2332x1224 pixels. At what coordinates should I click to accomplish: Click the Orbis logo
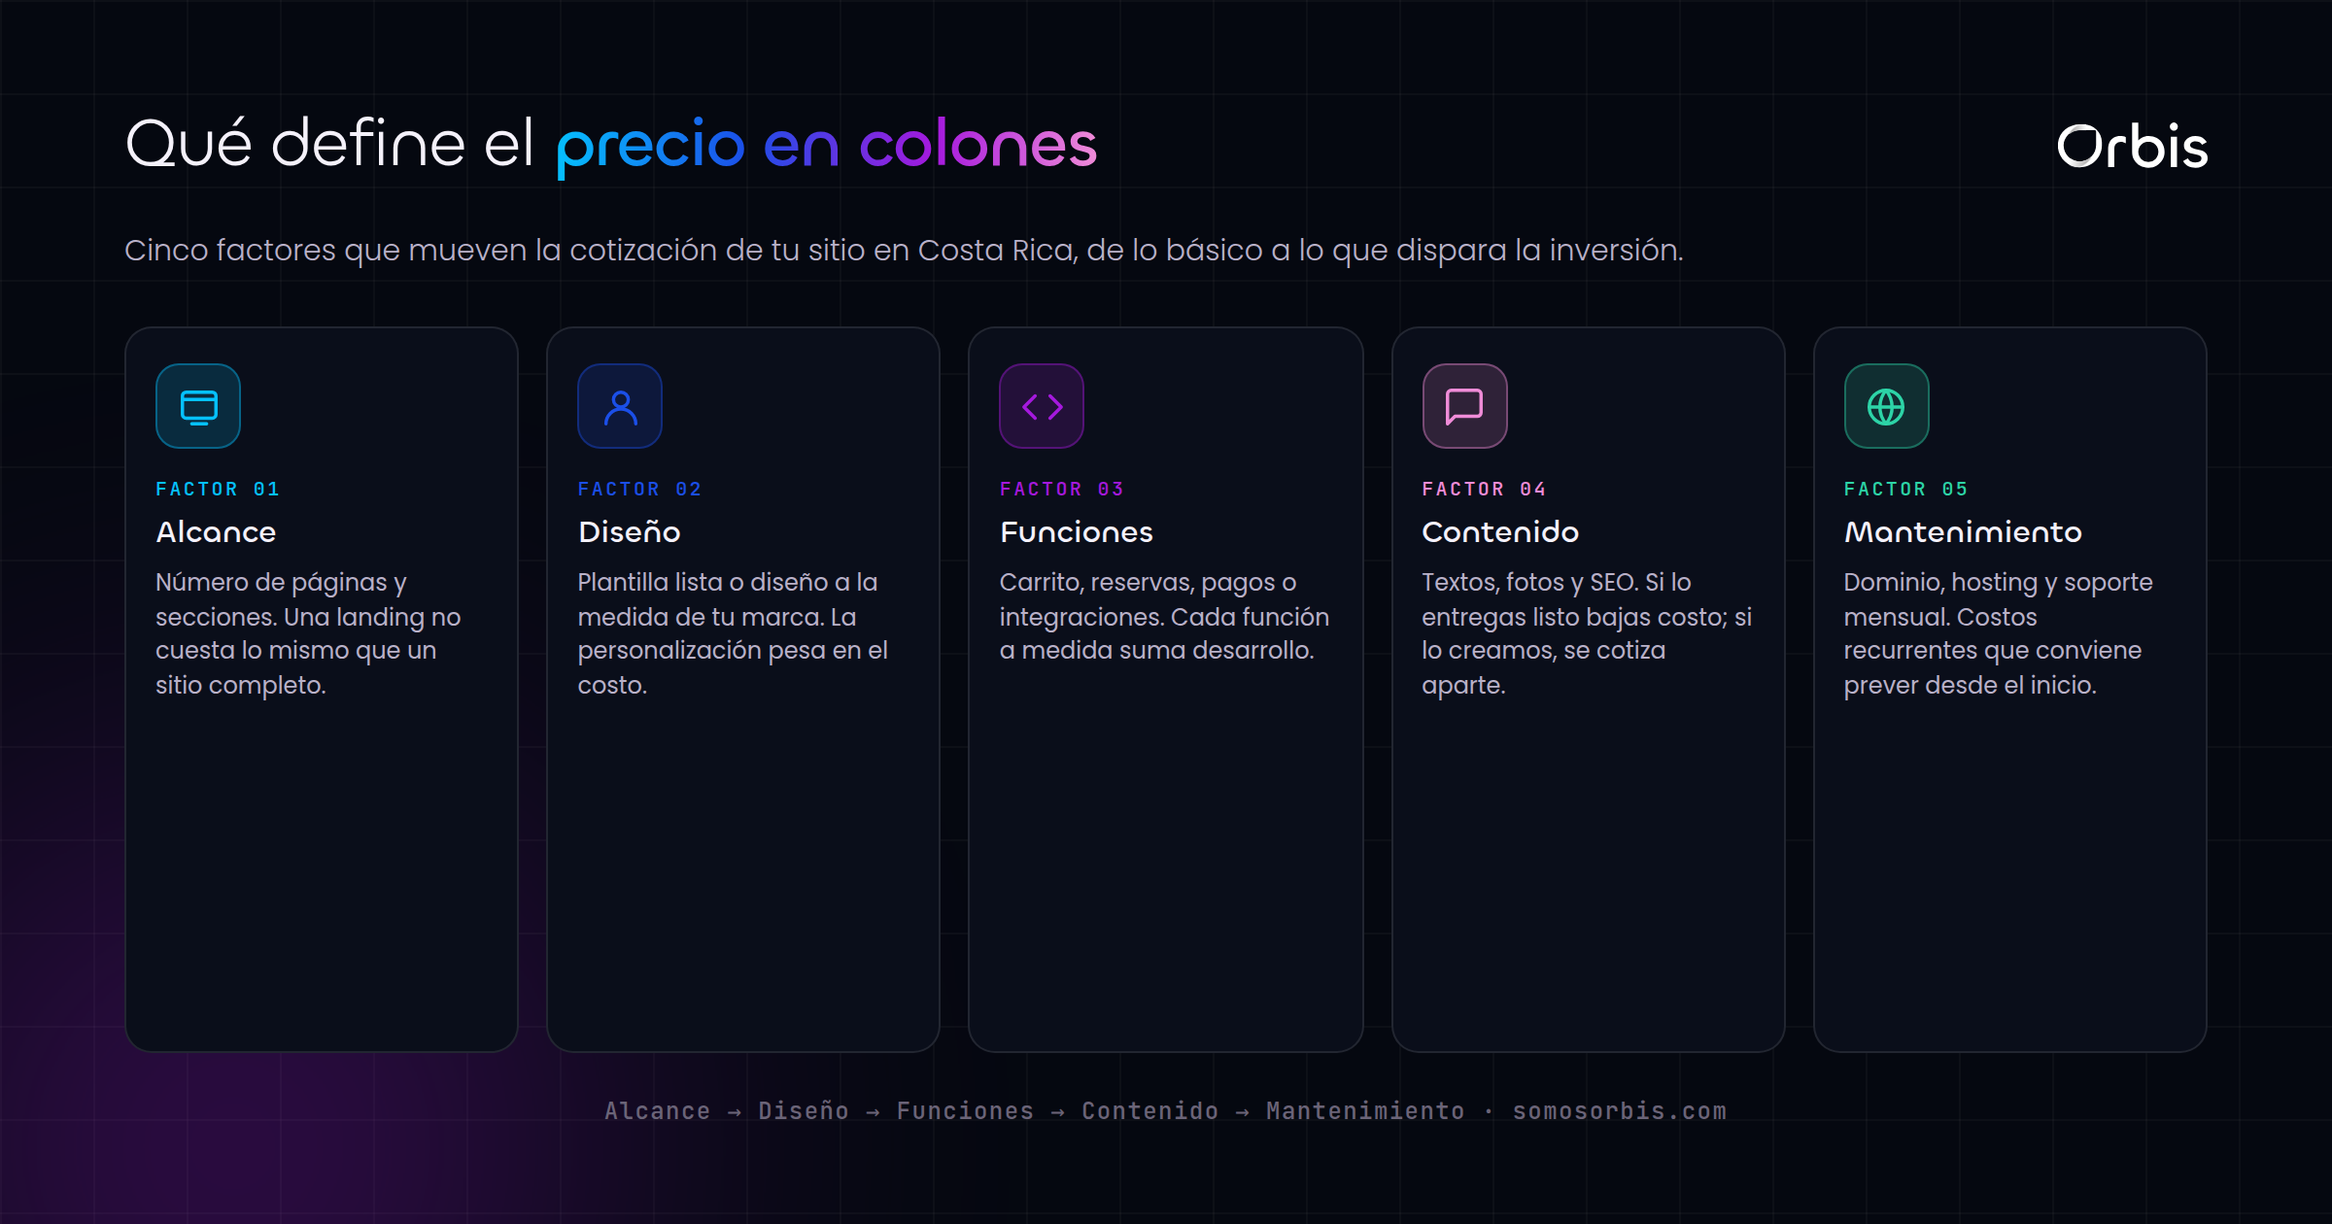click(x=2132, y=148)
